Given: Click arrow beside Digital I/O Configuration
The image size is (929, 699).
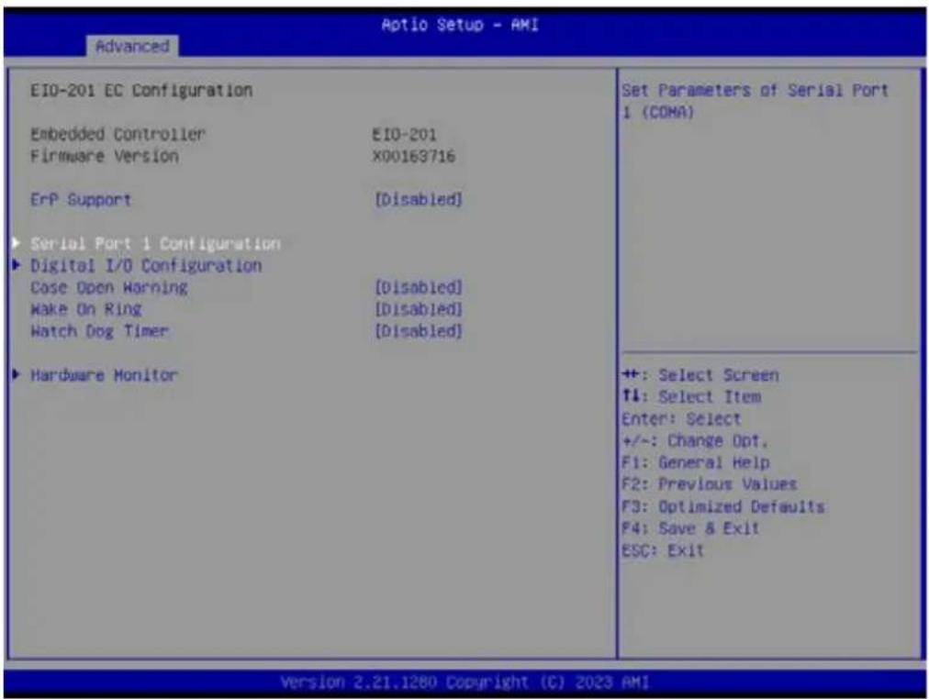Looking at the screenshot, I should tap(17, 264).
